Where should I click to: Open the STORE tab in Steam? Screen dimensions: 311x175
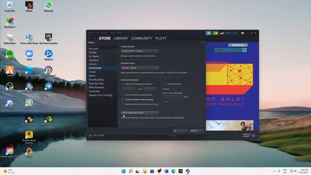(x=105, y=38)
